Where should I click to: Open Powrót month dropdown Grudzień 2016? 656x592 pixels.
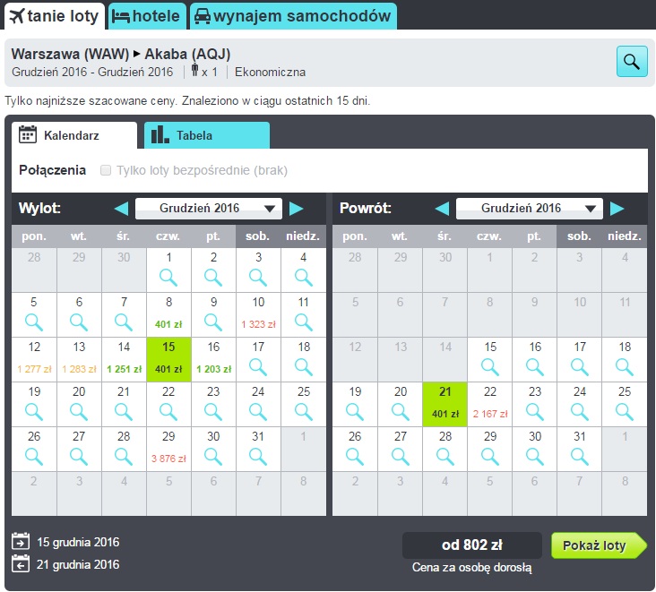530,208
